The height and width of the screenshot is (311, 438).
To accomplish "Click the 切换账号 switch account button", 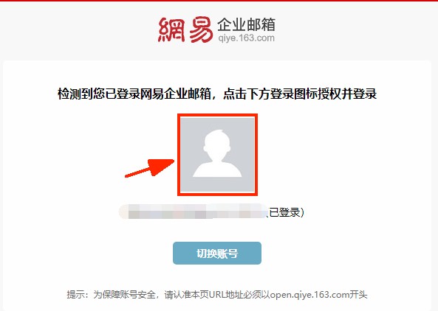I will click(x=217, y=253).
